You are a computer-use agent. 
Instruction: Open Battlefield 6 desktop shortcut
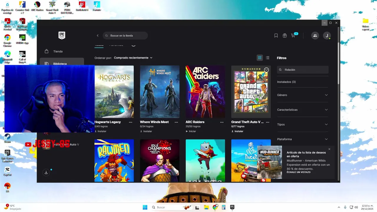click(82, 6)
